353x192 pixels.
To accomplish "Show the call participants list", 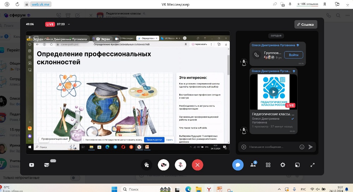I will point(253,165).
